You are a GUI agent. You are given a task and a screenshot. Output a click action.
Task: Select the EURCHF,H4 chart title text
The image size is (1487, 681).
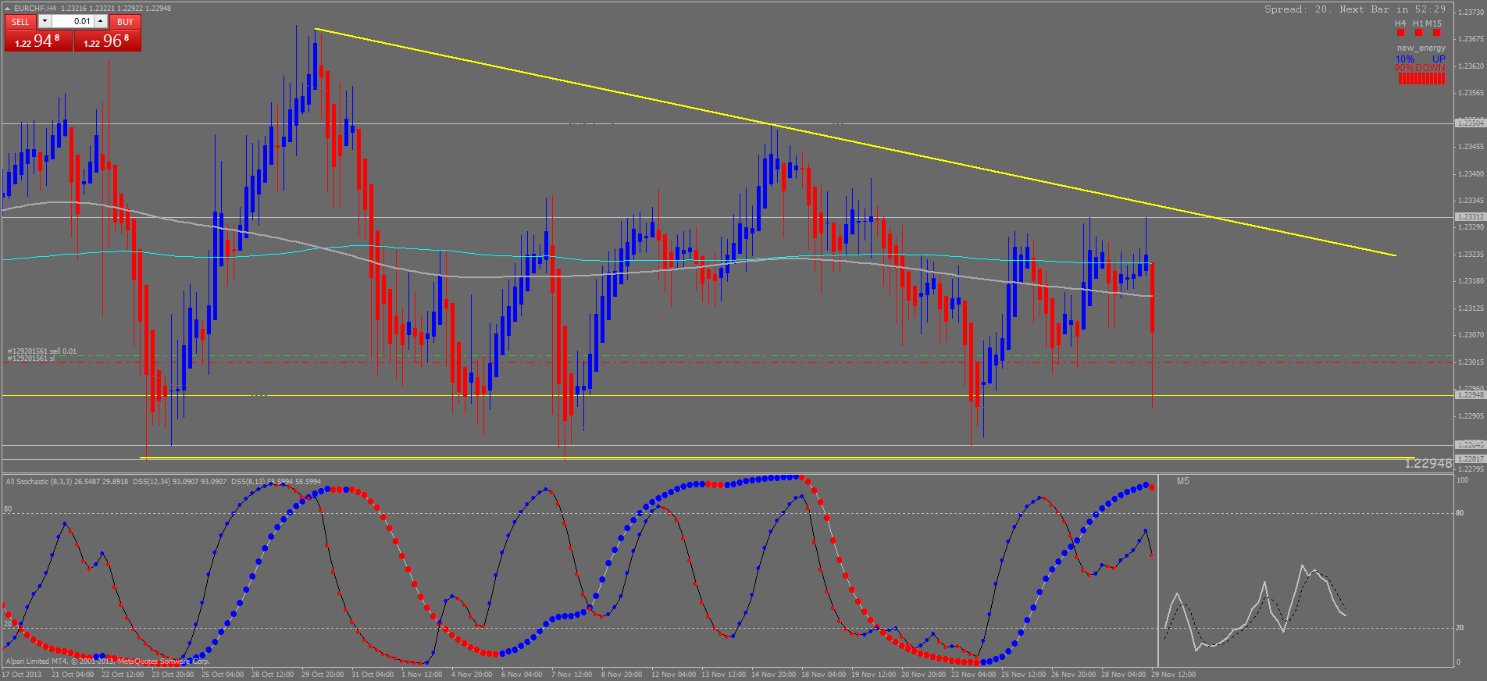(x=35, y=9)
